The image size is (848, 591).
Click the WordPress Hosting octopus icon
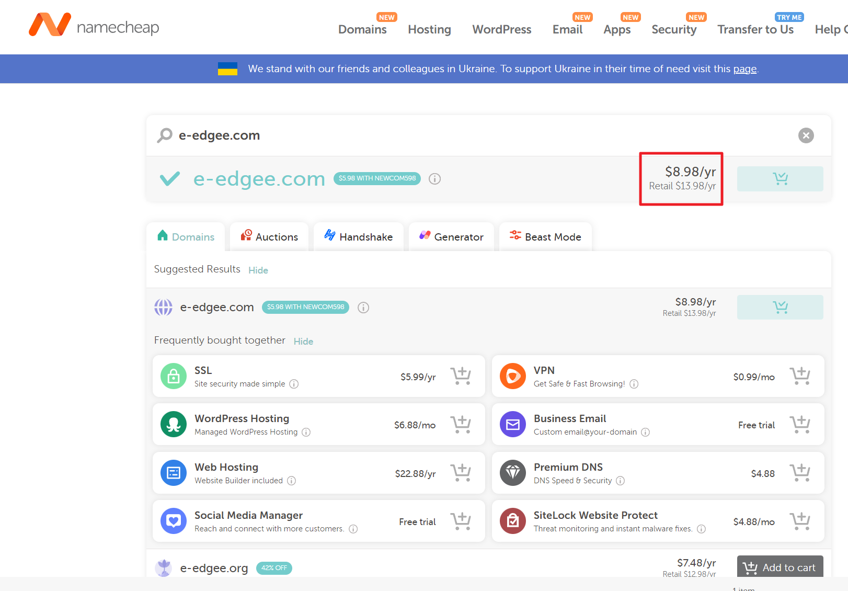pos(174,424)
